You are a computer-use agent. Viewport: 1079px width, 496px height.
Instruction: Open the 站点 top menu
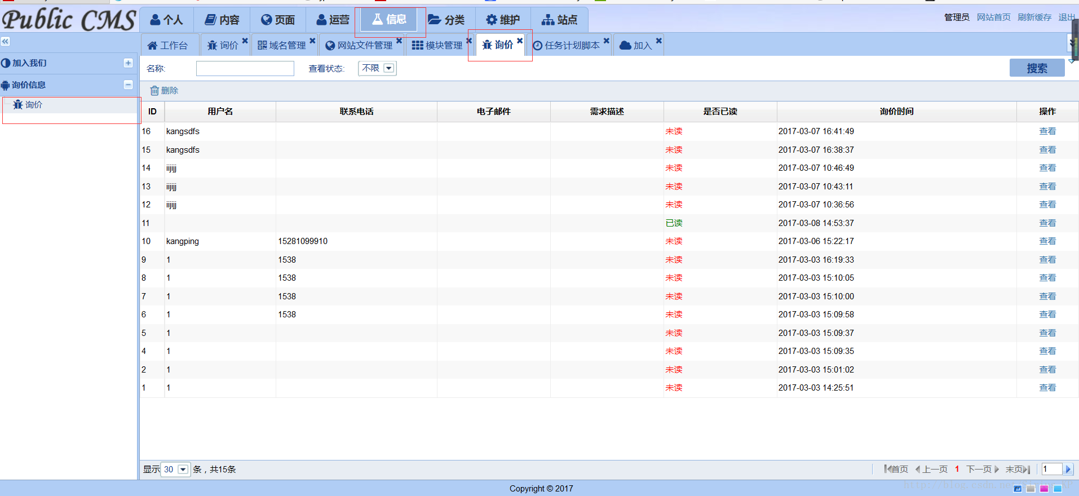tap(559, 20)
